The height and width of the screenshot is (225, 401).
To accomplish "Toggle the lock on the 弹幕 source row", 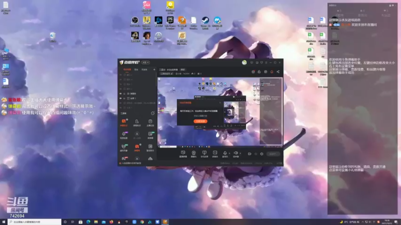I will [124, 93].
